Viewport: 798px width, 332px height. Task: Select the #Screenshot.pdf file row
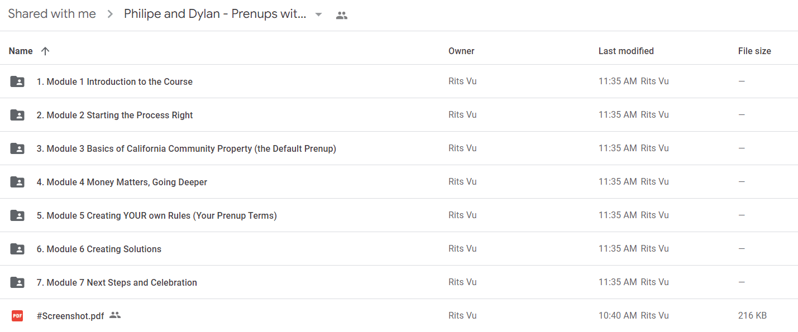(x=399, y=315)
